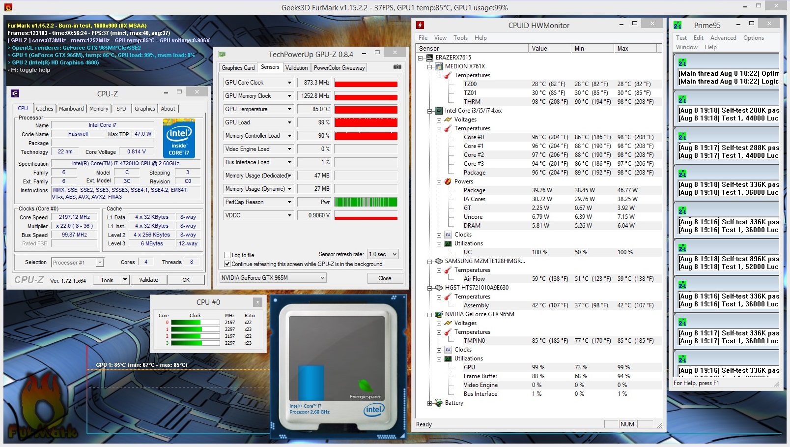This screenshot has height=447, width=790.
Task: Collapse the Powers tree node
Action: click(x=439, y=182)
